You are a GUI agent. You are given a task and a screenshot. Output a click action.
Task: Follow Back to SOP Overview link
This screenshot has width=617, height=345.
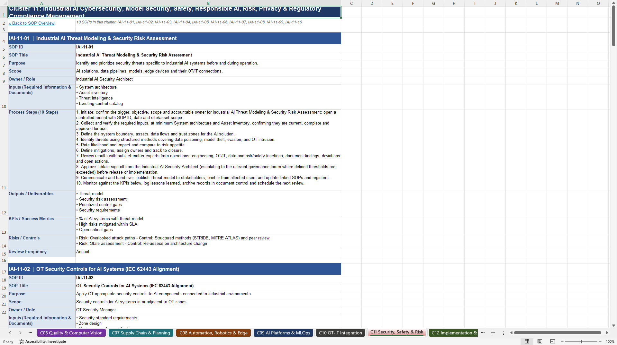click(x=32, y=23)
